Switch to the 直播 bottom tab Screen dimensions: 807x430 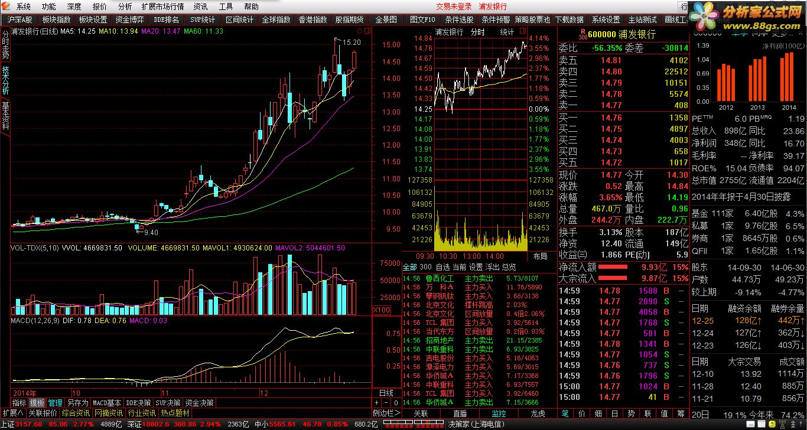coord(460,413)
